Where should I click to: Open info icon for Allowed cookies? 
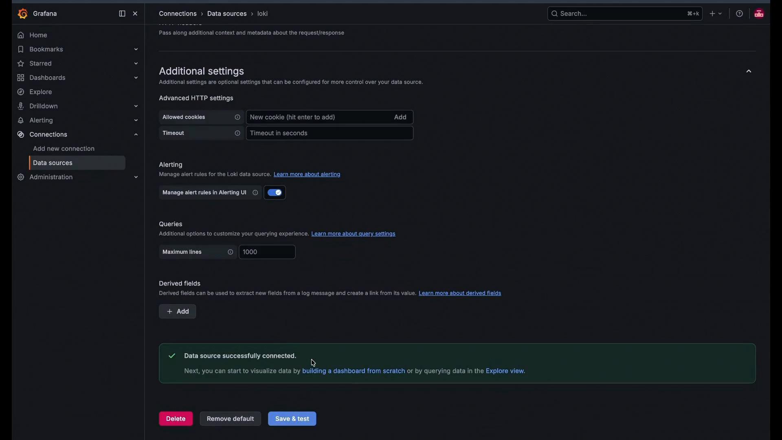(237, 117)
